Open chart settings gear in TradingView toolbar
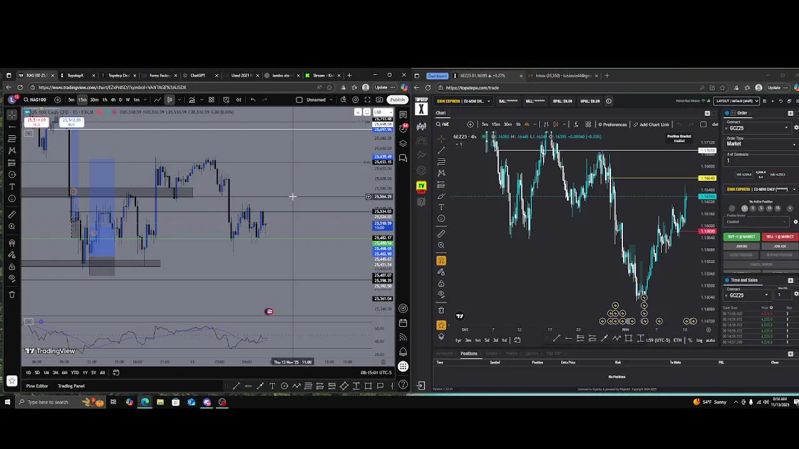This screenshot has width=799, height=449. 356,100
